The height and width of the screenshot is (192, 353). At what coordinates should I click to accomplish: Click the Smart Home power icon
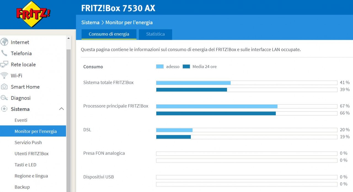(x=4, y=87)
